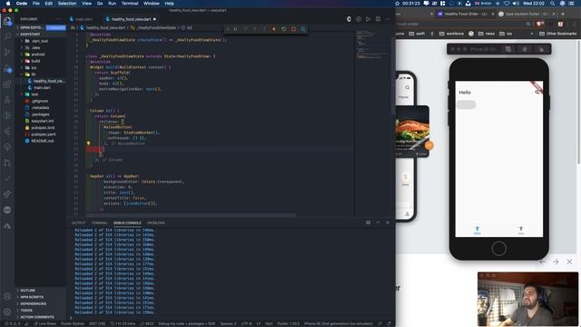This screenshot has width=581, height=327.
Task: Open Accounts icon in activity bar
Action: click(7, 296)
